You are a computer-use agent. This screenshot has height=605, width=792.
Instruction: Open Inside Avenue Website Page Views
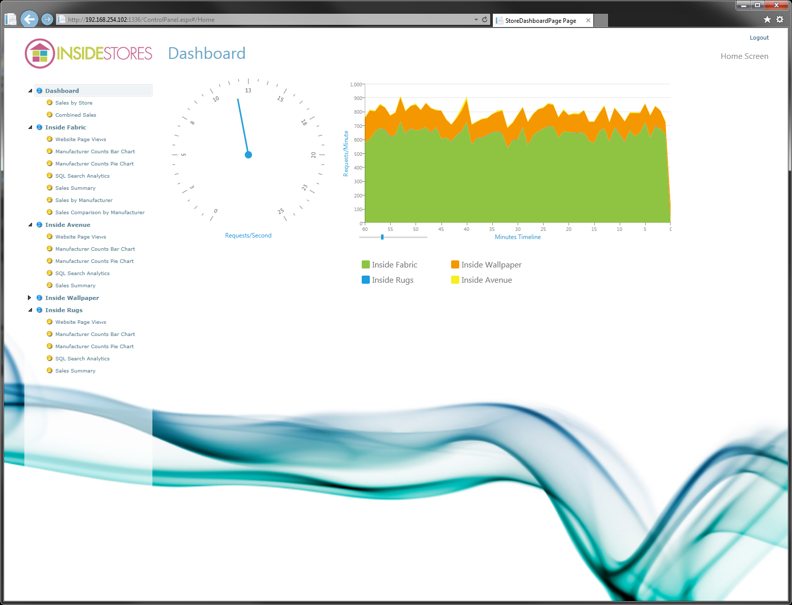pyautogui.click(x=81, y=237)
